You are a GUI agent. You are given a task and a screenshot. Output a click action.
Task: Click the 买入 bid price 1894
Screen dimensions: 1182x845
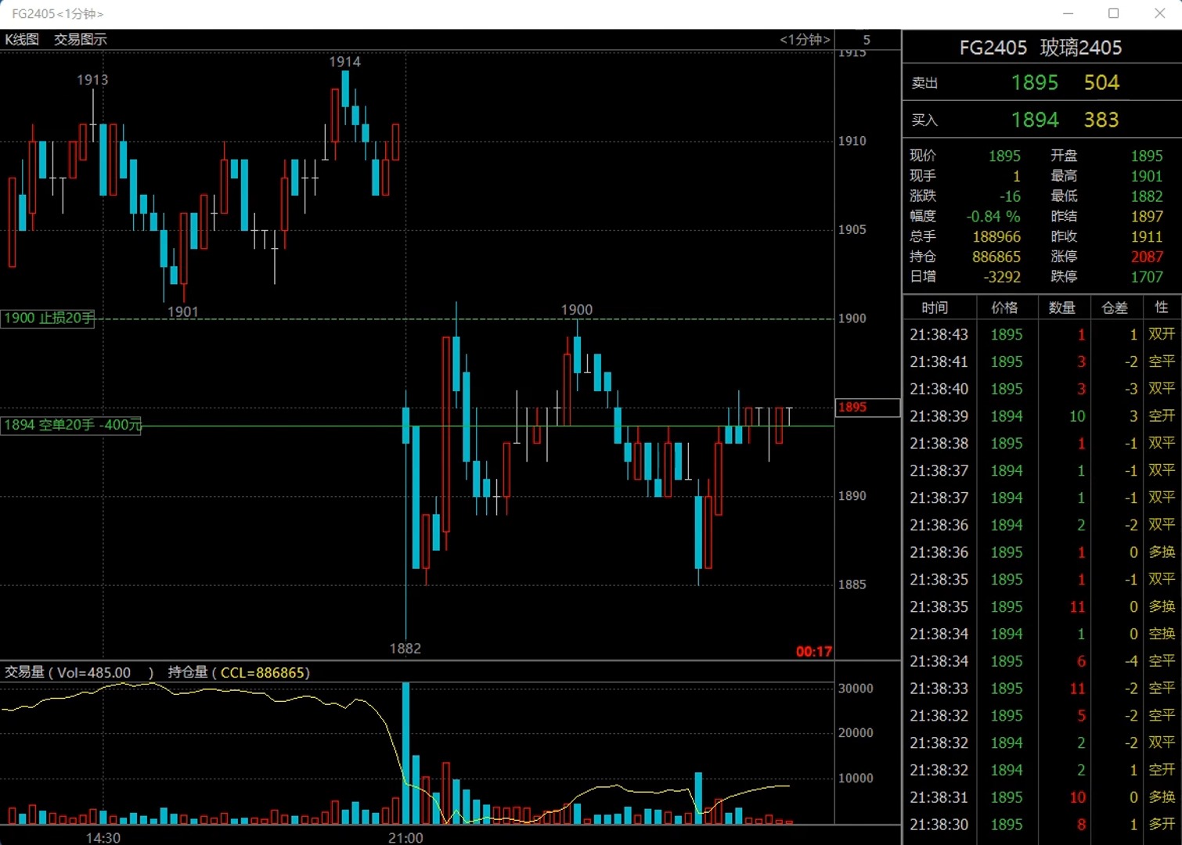tap(1034, 120)
